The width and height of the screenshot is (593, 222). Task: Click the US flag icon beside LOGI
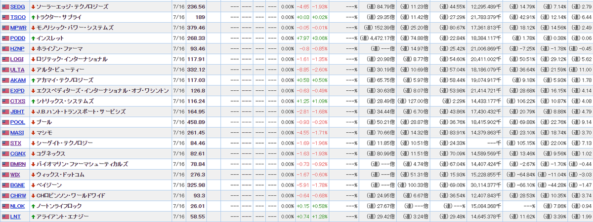tap(5, 59)
